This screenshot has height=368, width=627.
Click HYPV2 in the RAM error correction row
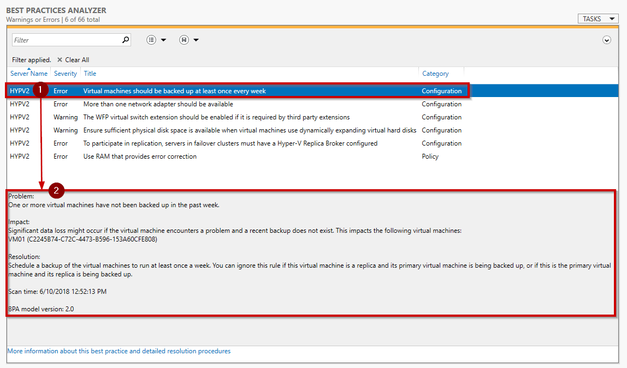click(20, 156)
